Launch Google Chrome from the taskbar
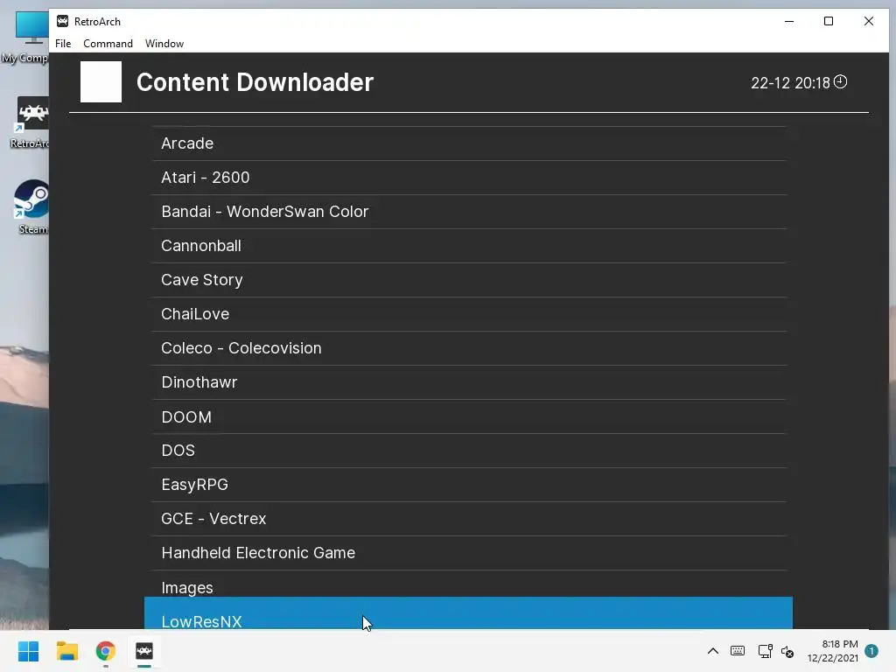 pyautogui.click(x=106, y=651)
